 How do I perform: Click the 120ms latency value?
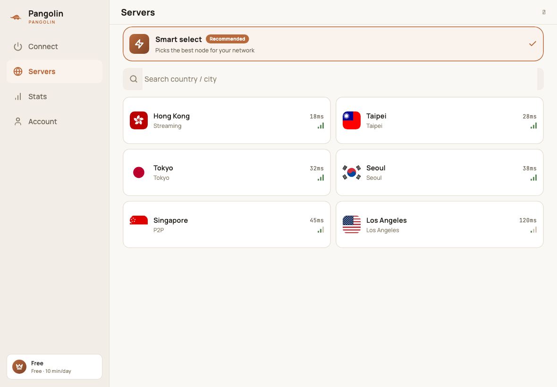[x=528, y=220]
